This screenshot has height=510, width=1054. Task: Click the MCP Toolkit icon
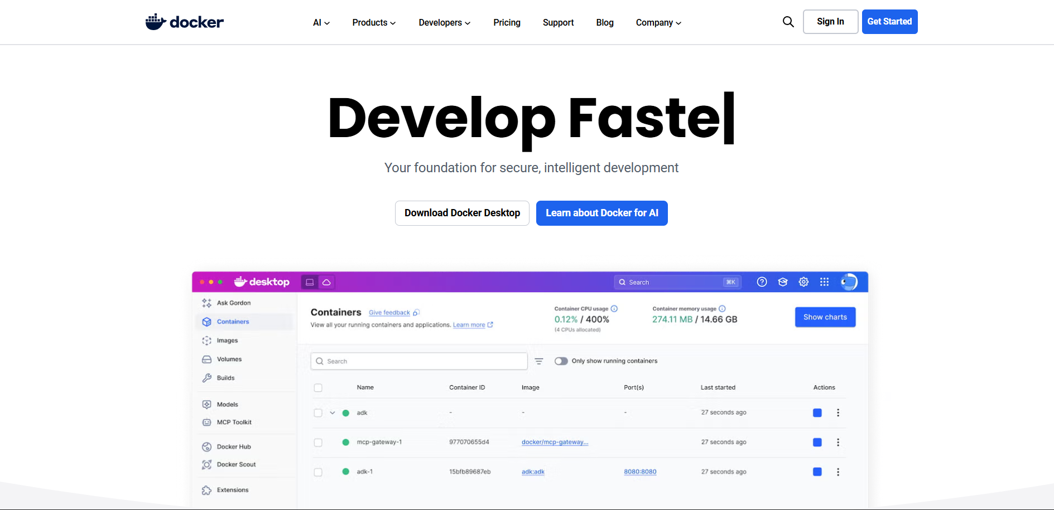[x=206, y=422]
